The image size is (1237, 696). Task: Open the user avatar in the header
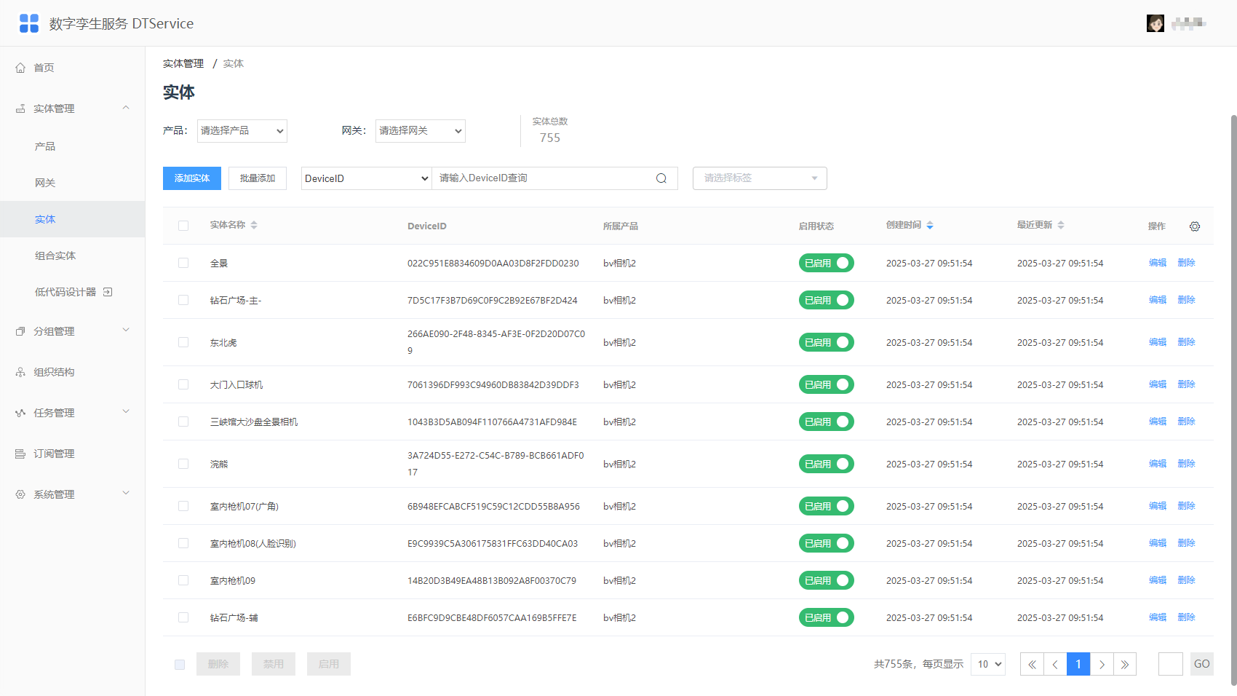point(1156,23)
